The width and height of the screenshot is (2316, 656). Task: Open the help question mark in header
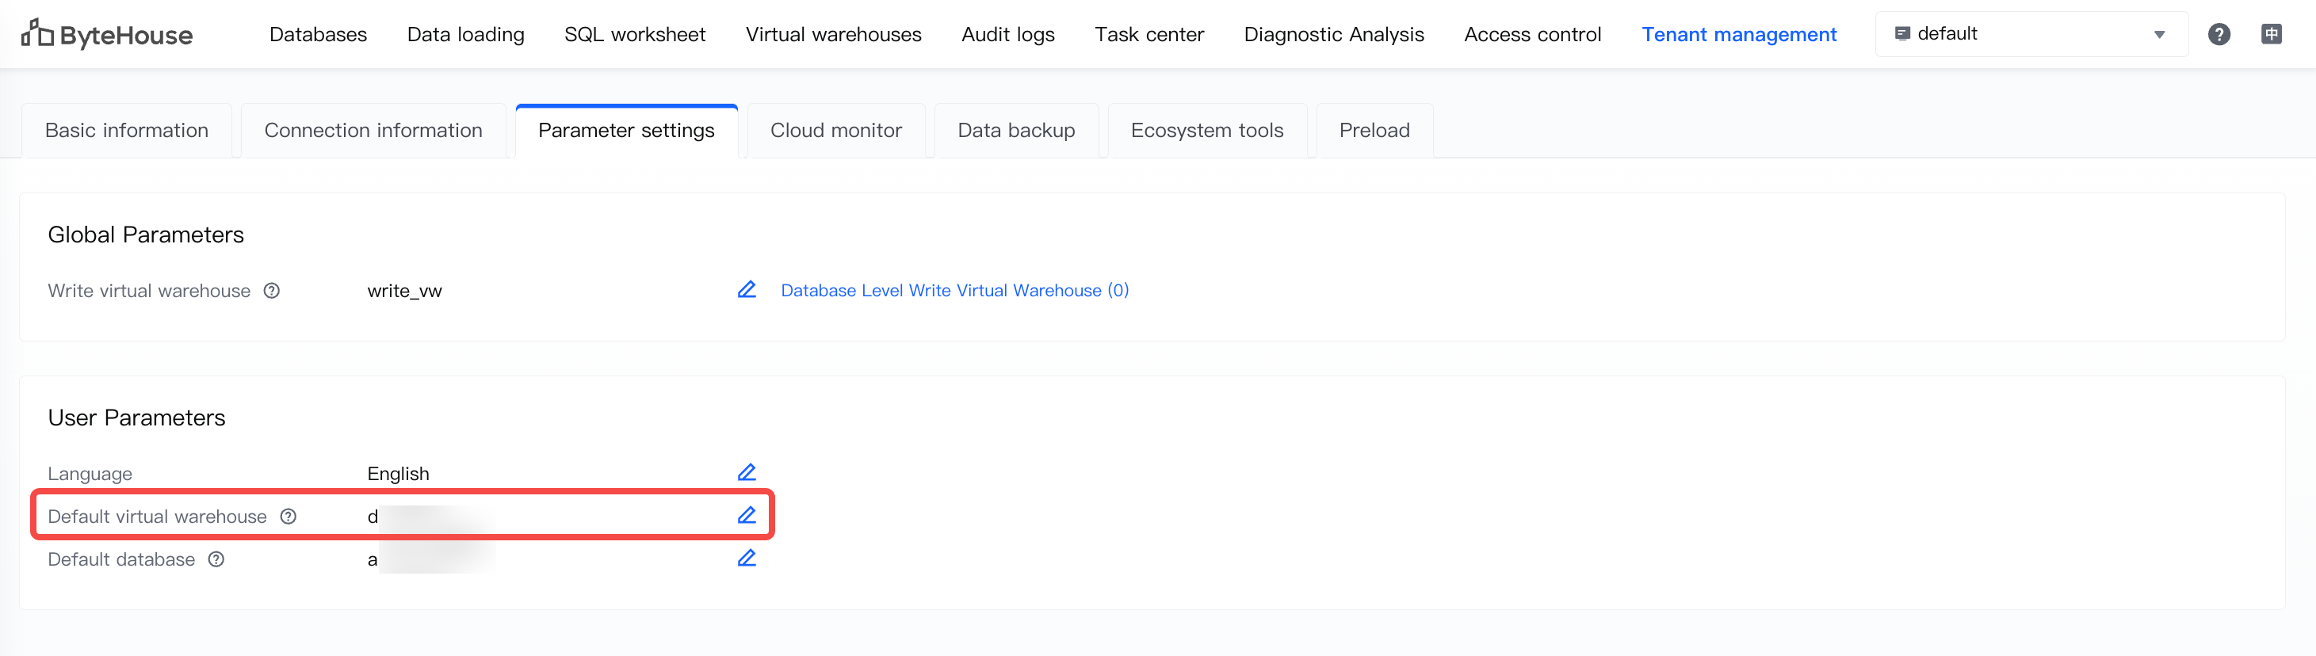point(2218,34)
